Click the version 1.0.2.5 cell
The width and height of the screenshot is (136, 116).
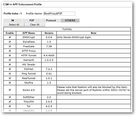[x=49, y=60]
